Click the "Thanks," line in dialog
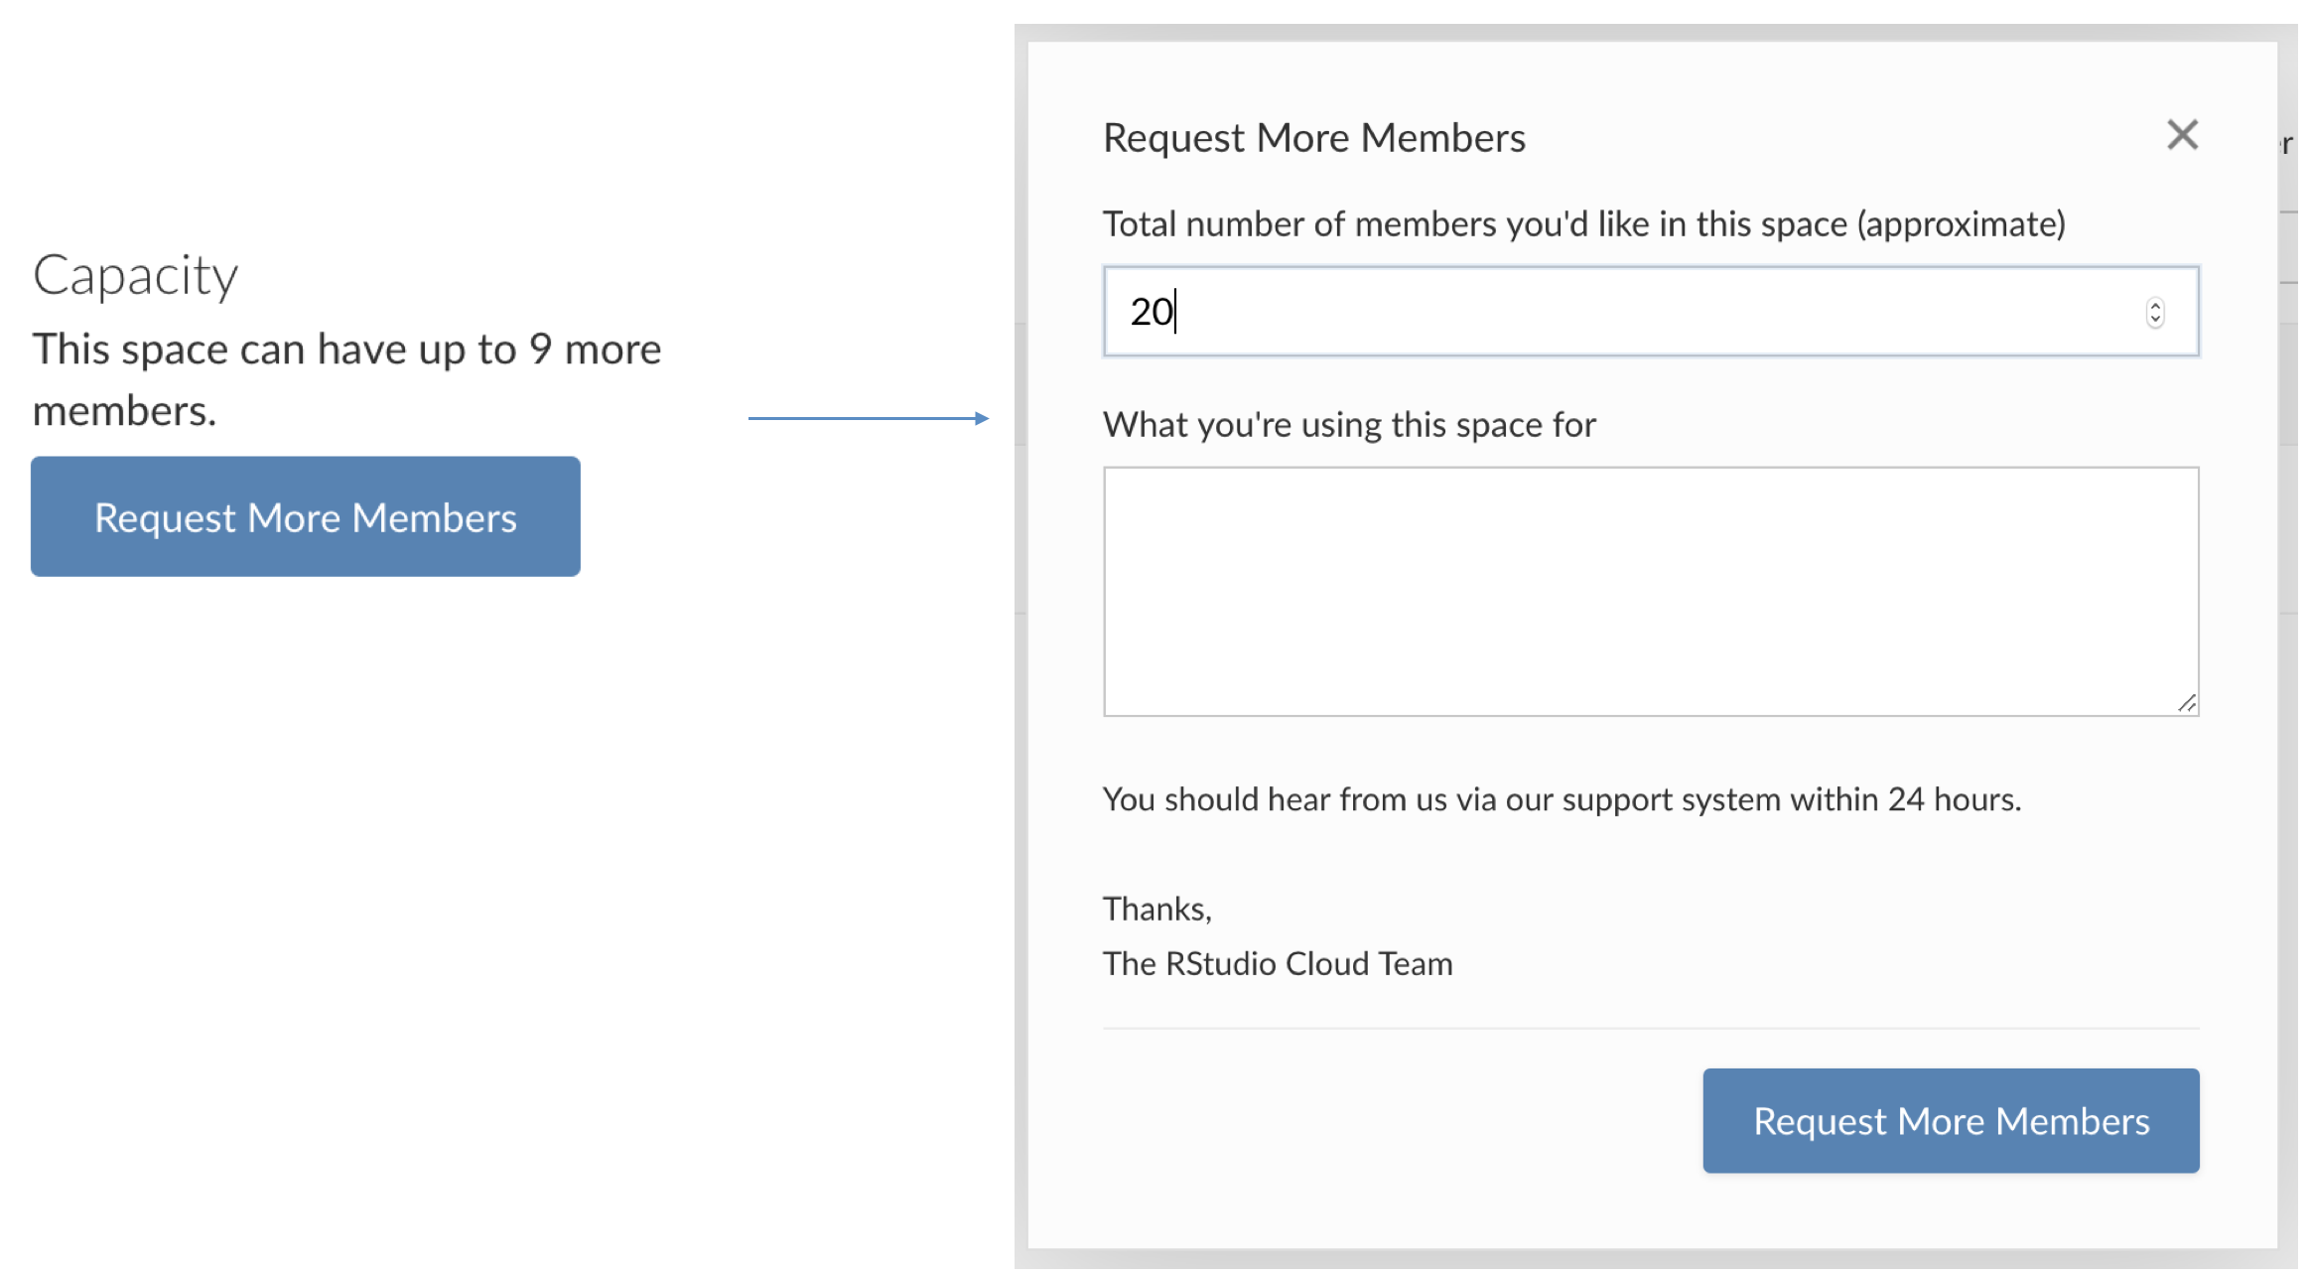Screen dimensions: 2309x1277 [x=1156, y=909]
